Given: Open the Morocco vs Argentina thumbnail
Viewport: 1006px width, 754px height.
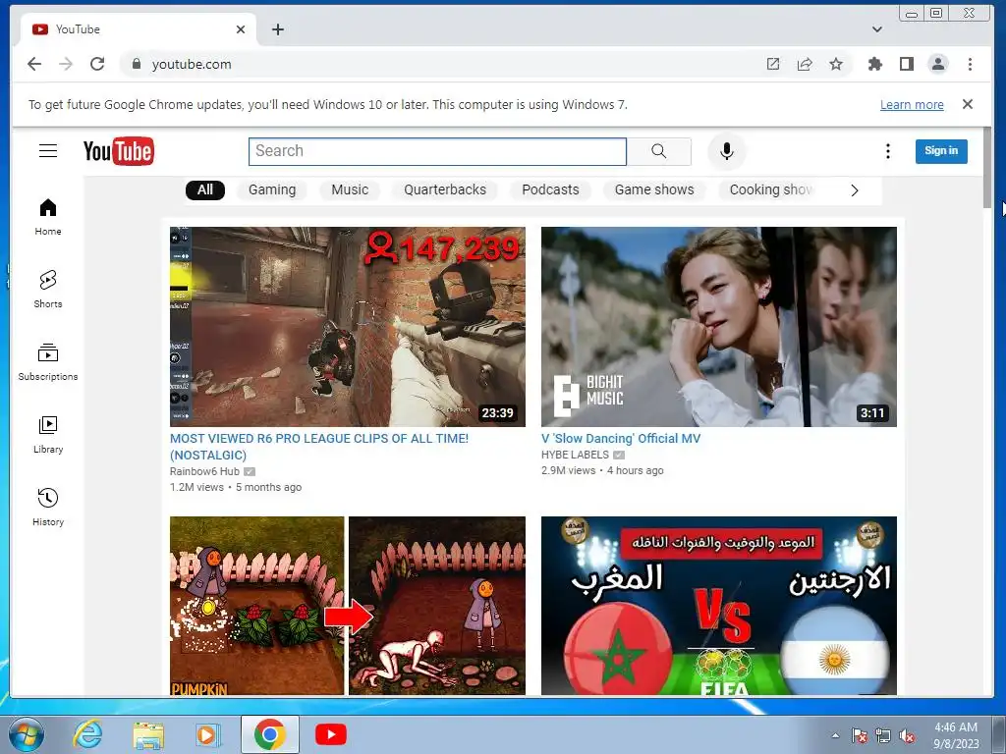Looking at the screenshot, I should click(x=718, y=606).
